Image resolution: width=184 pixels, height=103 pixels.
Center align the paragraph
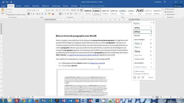coord(63,14)
